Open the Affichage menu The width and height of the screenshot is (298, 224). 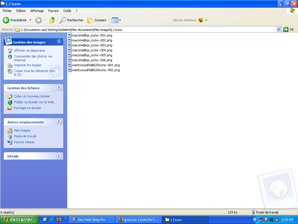(x=37, y=11)
